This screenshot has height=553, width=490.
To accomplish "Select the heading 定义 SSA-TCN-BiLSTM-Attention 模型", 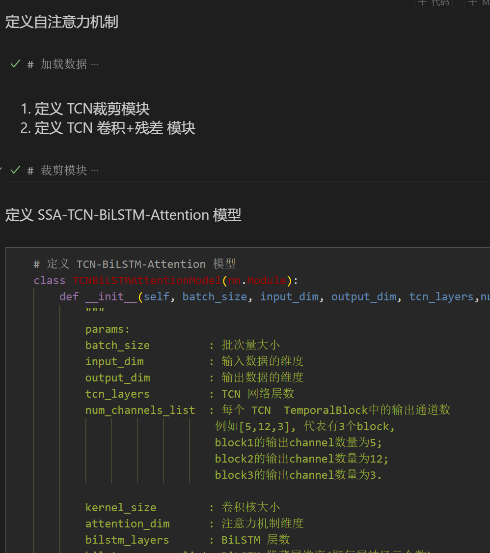I will [123, 215].
